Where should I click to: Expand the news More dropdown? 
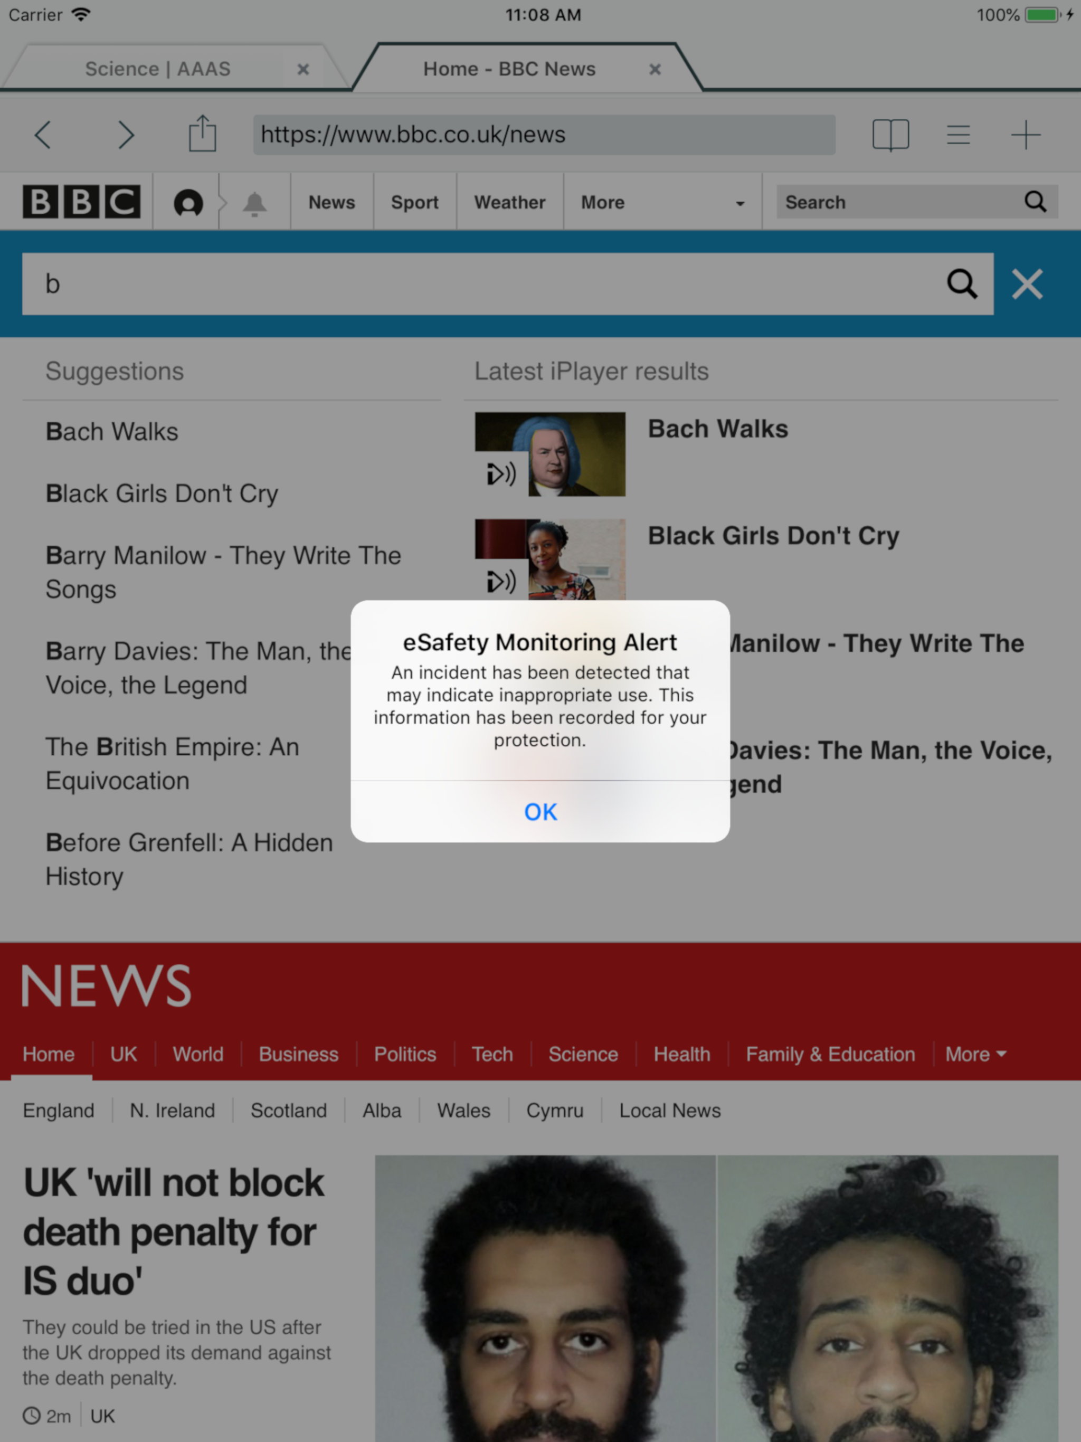pyautogui.click(x=975, y=1054)
